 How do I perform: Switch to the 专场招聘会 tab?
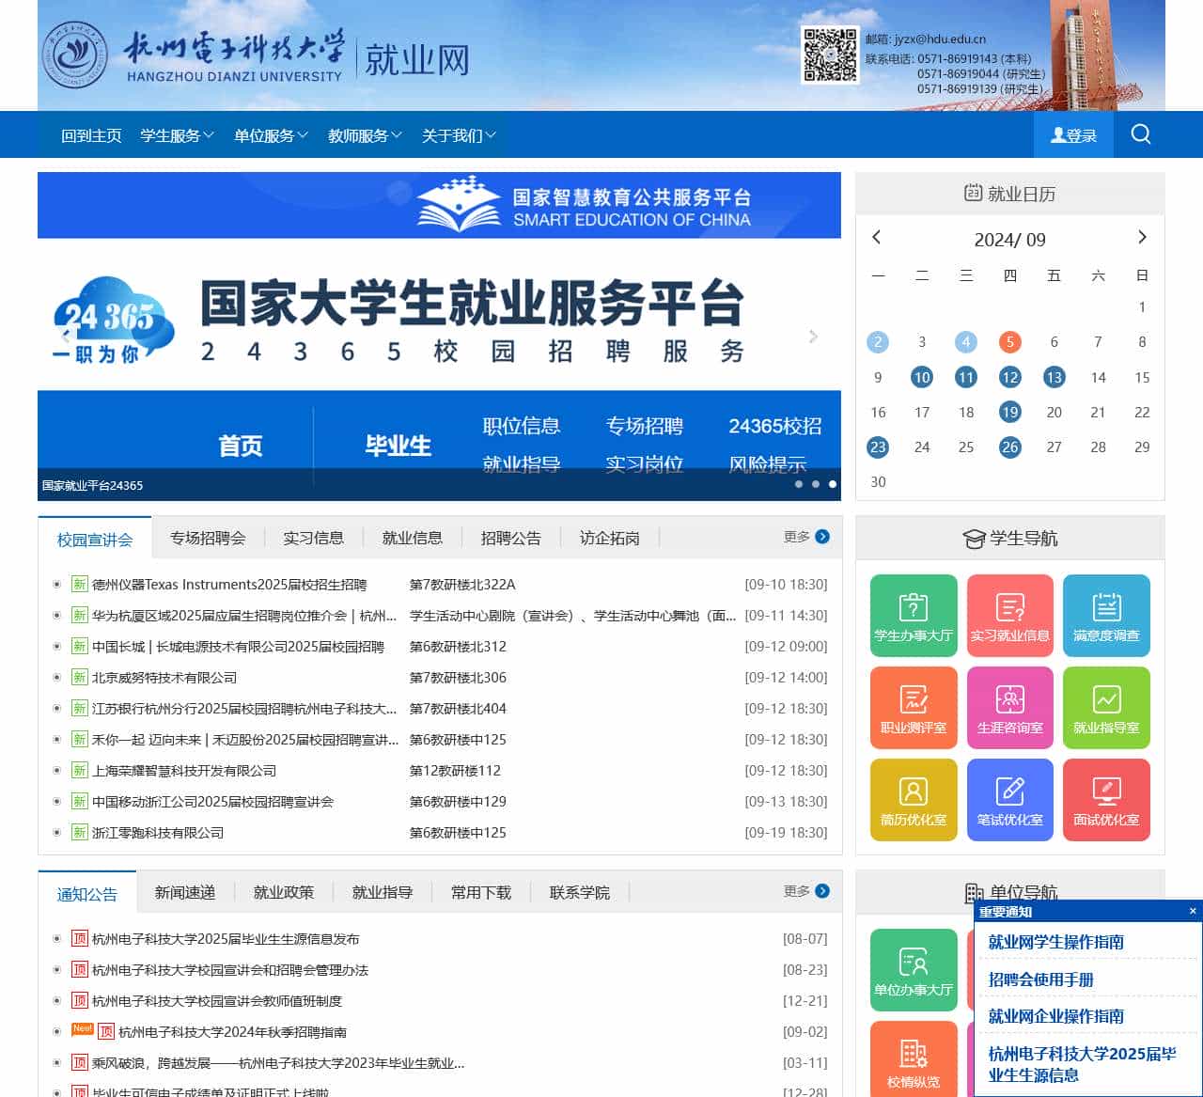tap(209, 537)
